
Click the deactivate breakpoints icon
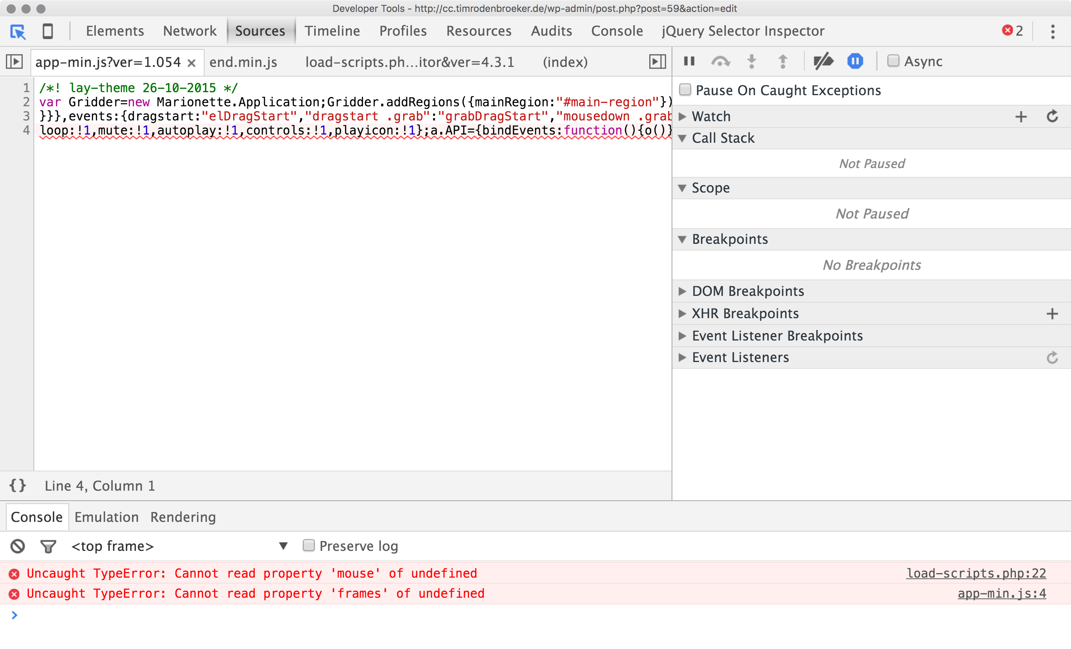823,61
